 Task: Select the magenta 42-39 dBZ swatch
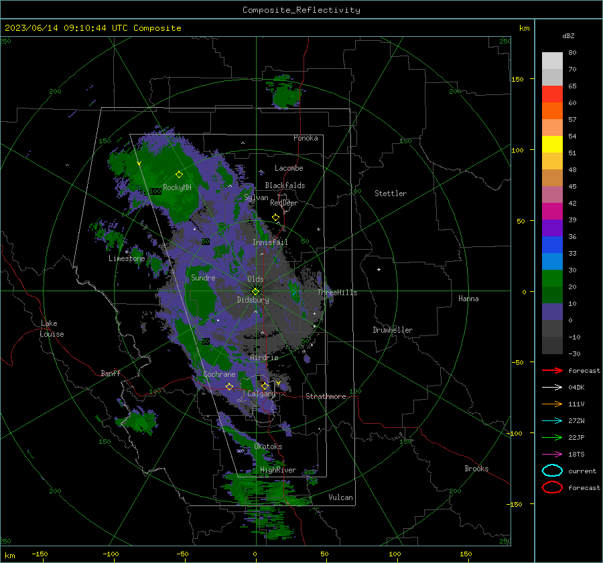(x=552, y=211)
